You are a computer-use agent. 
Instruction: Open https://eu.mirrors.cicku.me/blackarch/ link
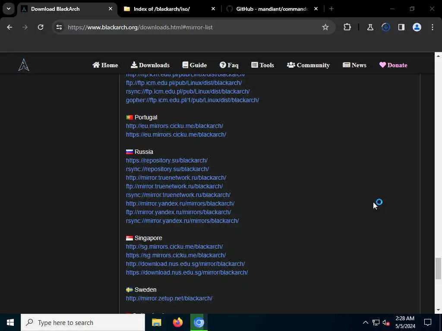(x=176, y=134)
